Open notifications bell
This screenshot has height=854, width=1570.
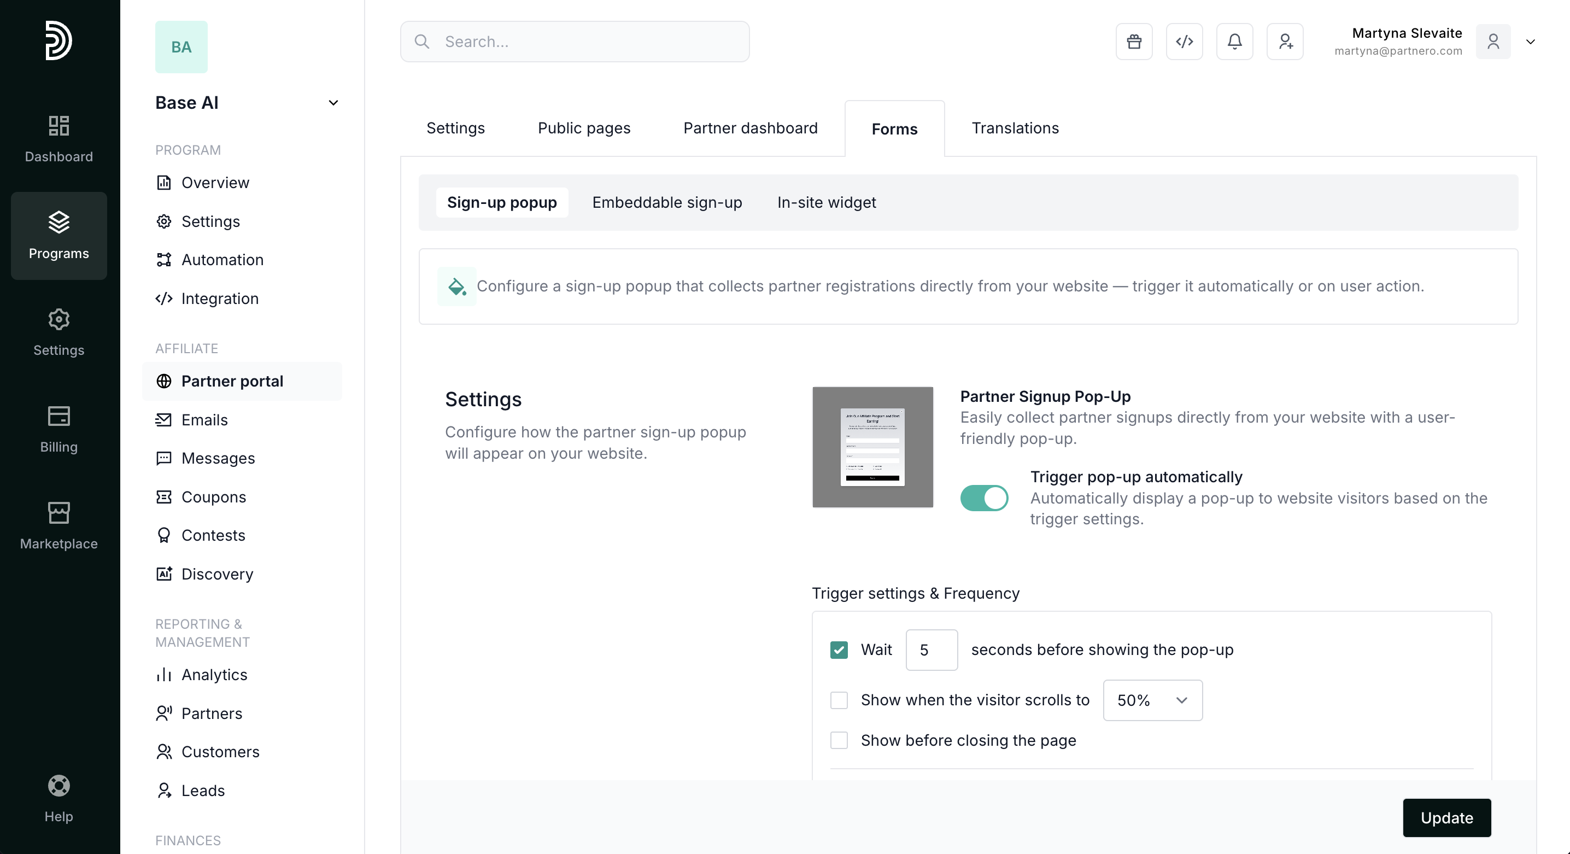1234,42
